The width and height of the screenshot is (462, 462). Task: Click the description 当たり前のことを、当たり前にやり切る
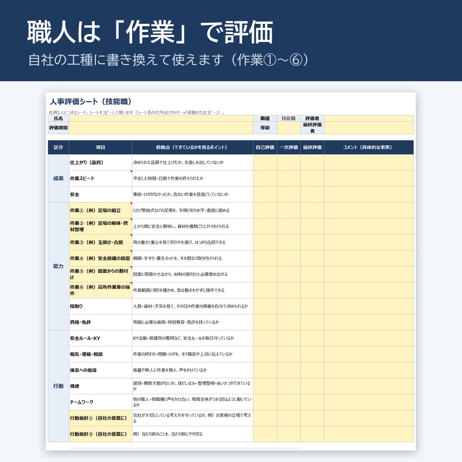point(192,434)
